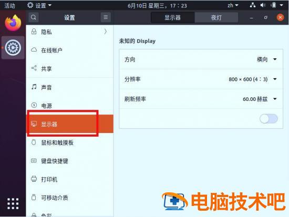Select 在线帐户 in the sidebar
This screenshot has height=217, width=289.
point(70,50)
